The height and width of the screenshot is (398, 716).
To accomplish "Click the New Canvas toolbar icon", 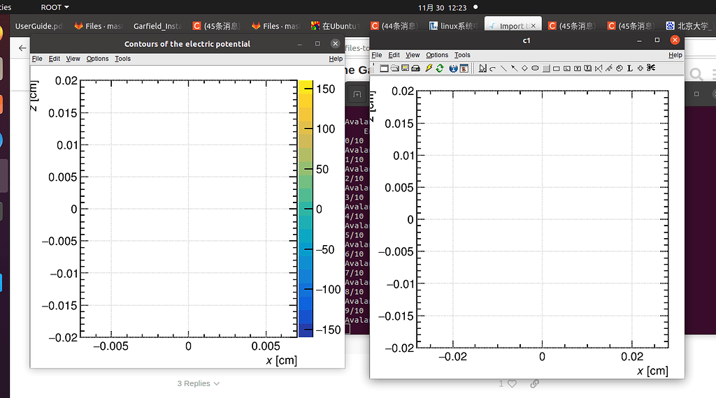I will [384, 68].
